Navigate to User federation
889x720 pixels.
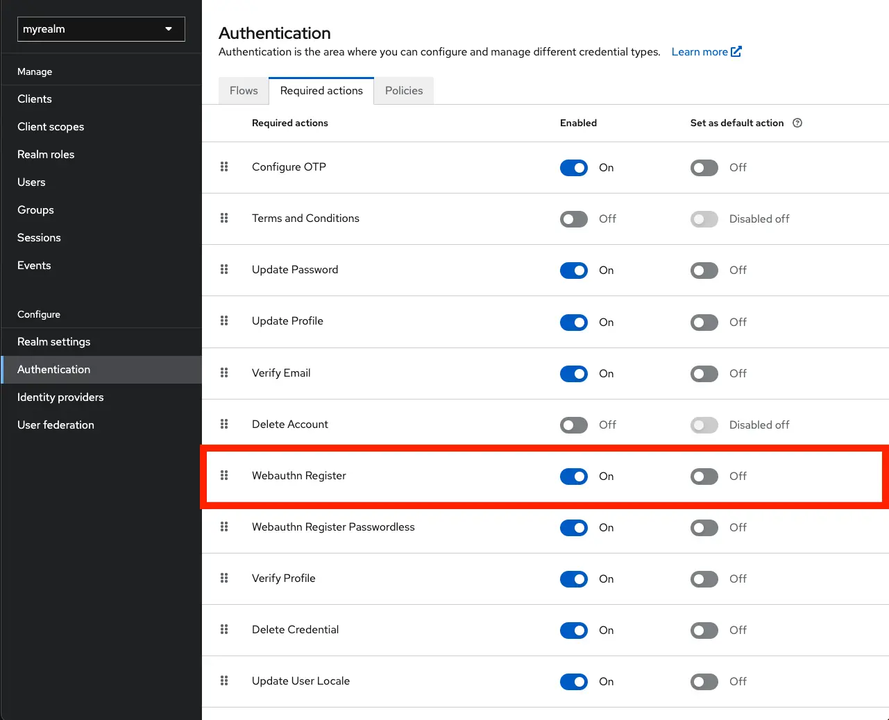[101, 425]
